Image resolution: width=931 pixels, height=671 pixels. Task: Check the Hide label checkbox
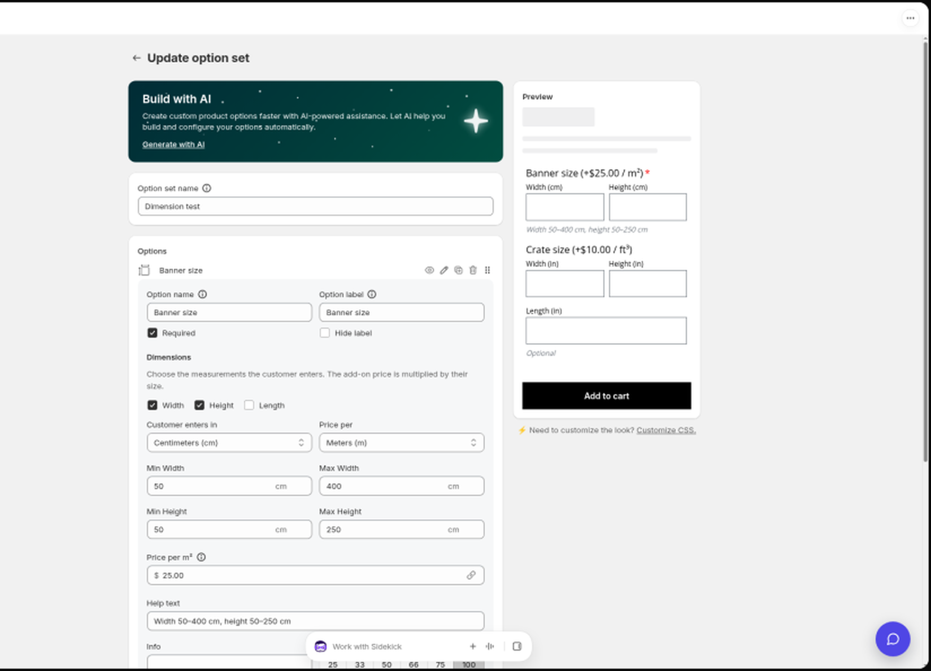[x=325, y=333]
